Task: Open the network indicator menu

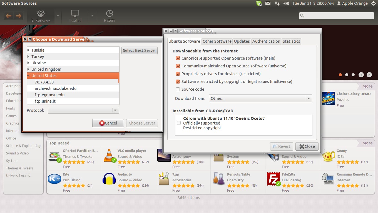Action: (277, 3)
